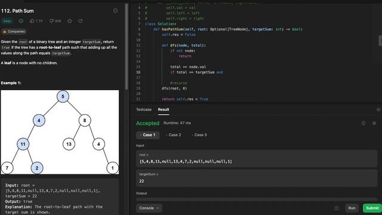Click tree node 13 in the diagram
Image resolution: width=382 pixels, height=215 pixels.
point(69,144)
